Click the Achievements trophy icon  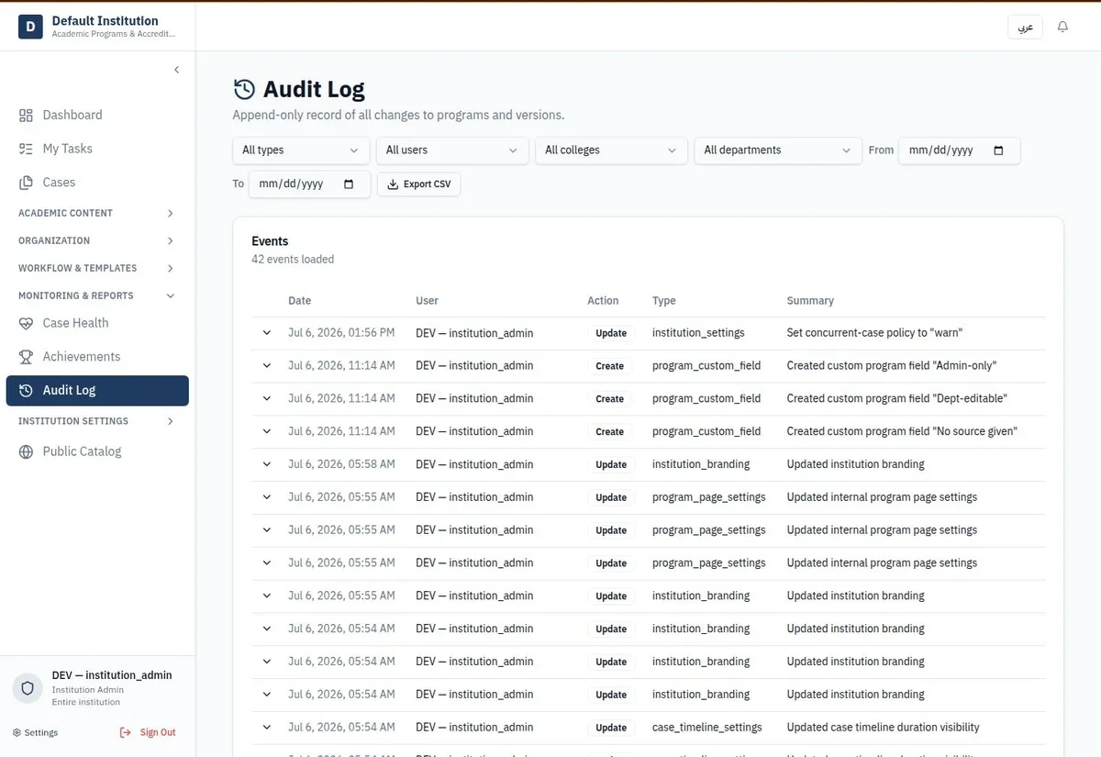point(26,357)
